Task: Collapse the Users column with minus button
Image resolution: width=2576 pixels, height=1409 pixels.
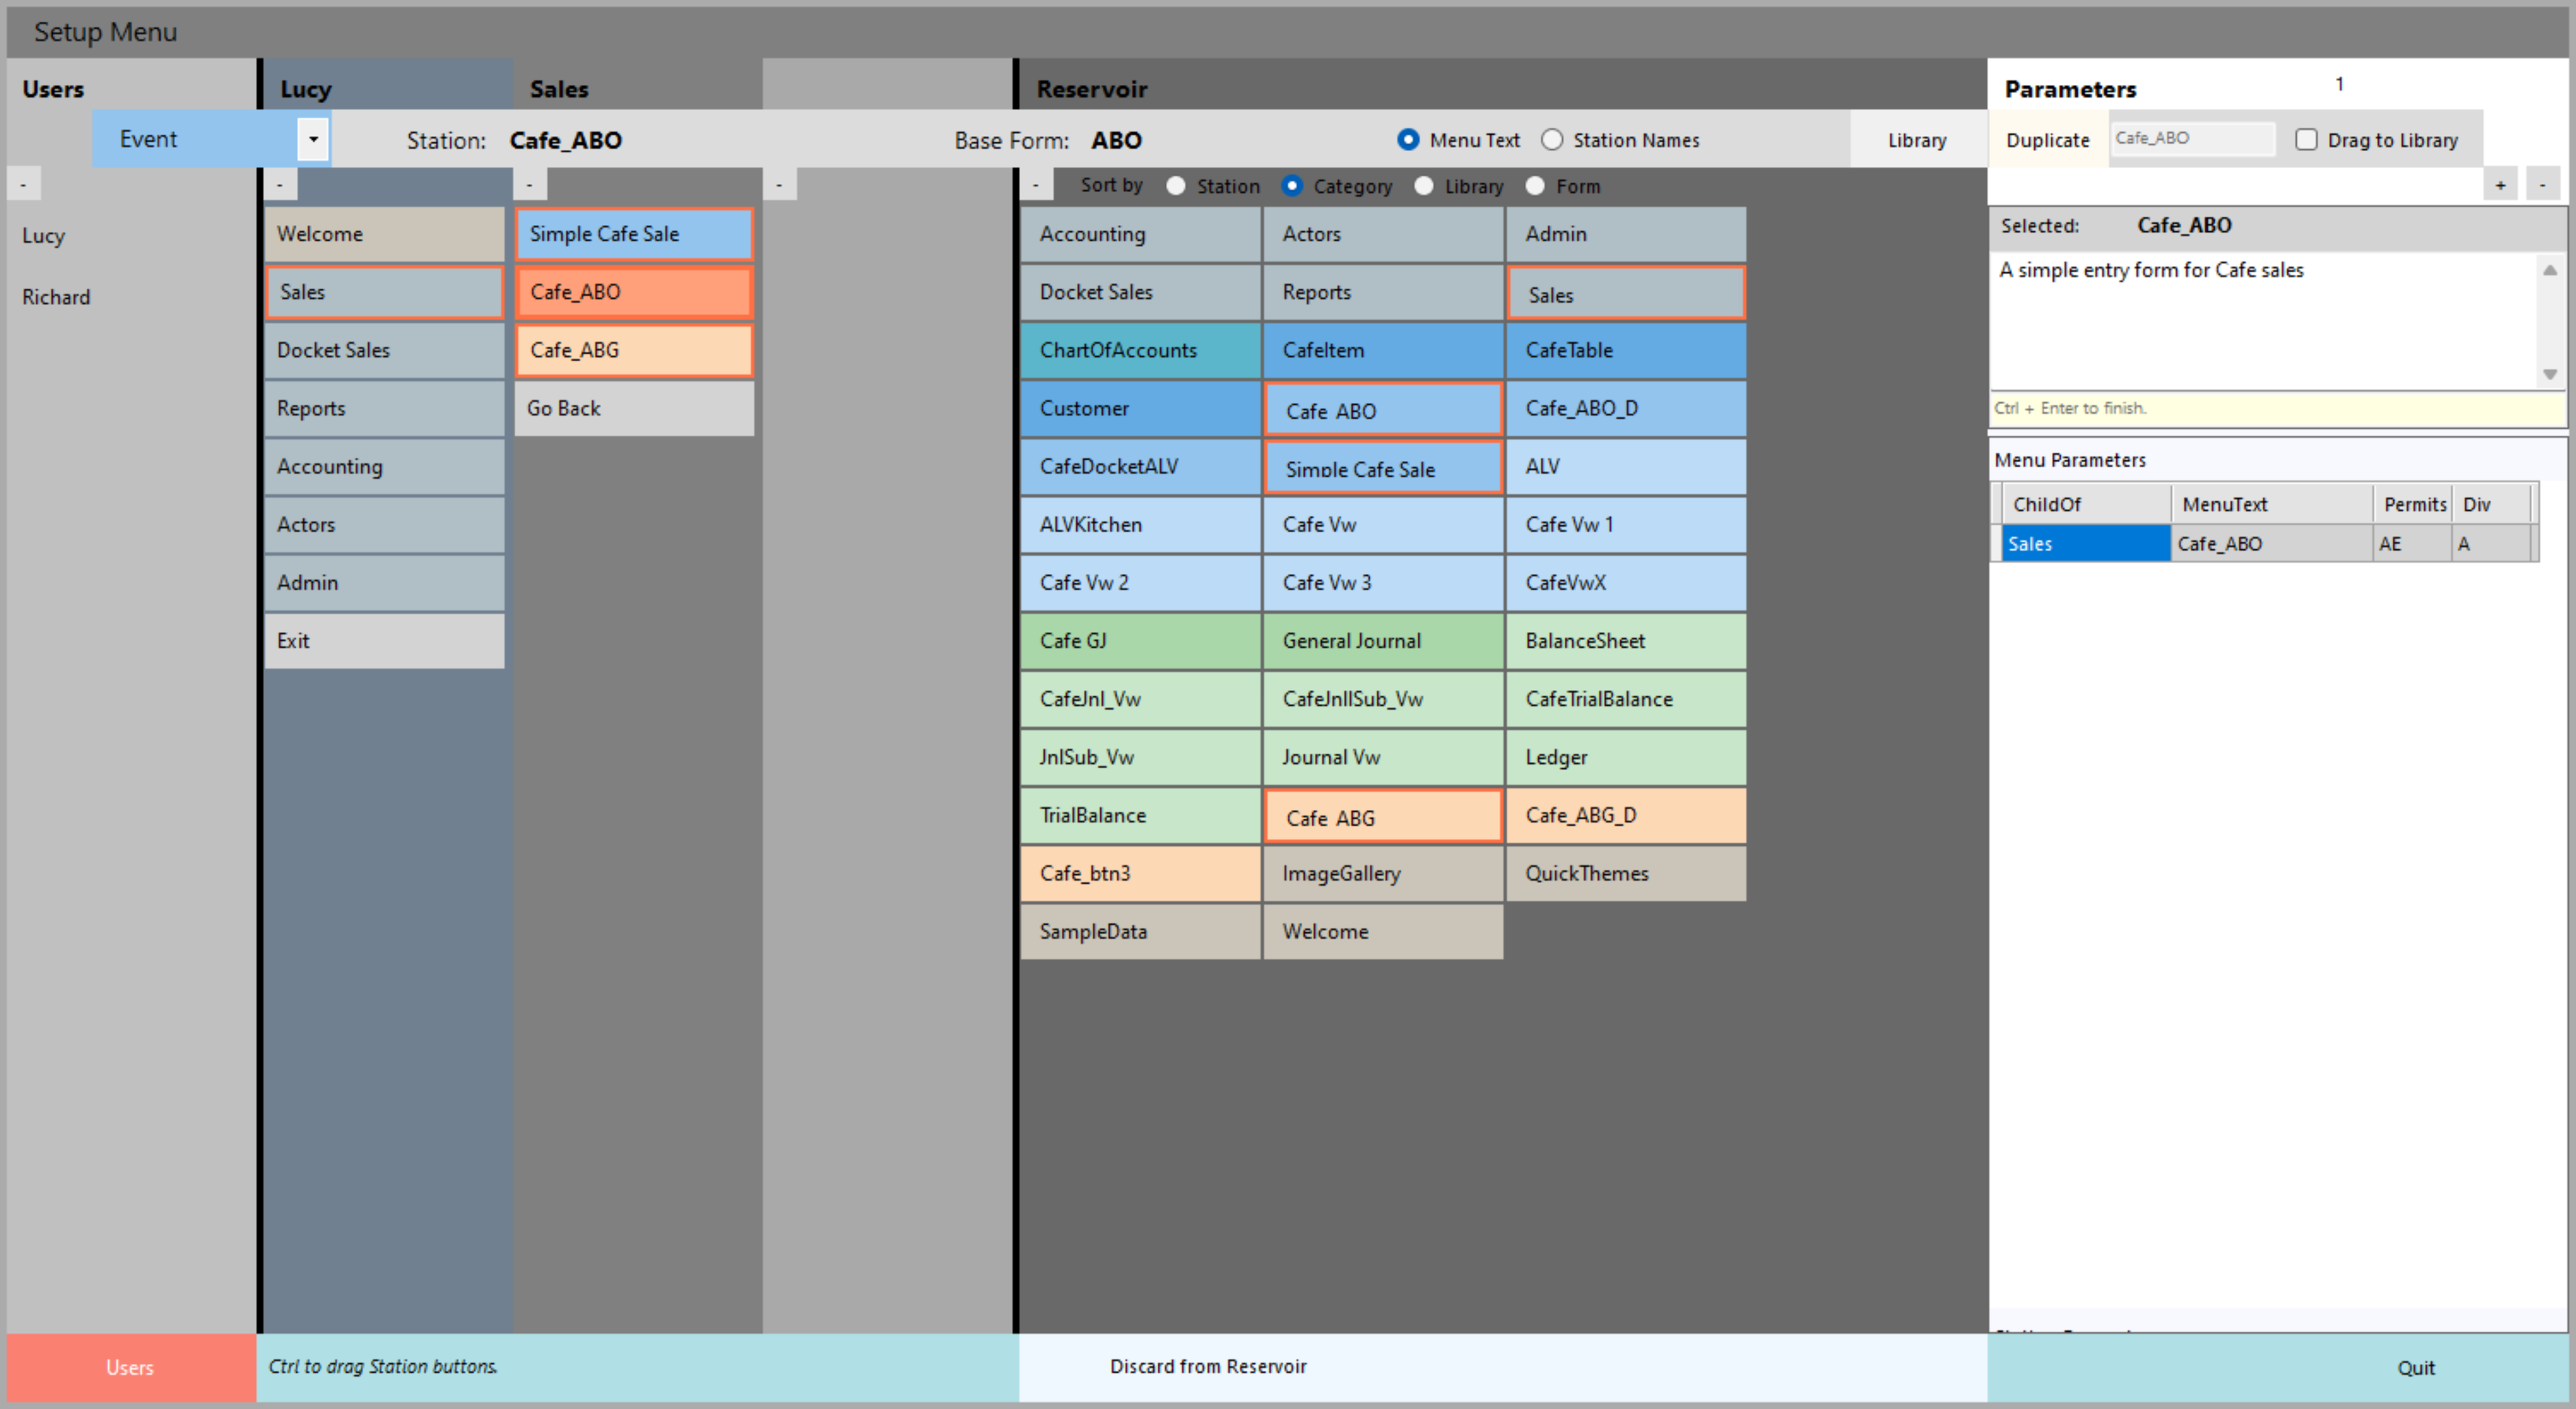Action: 23,185
